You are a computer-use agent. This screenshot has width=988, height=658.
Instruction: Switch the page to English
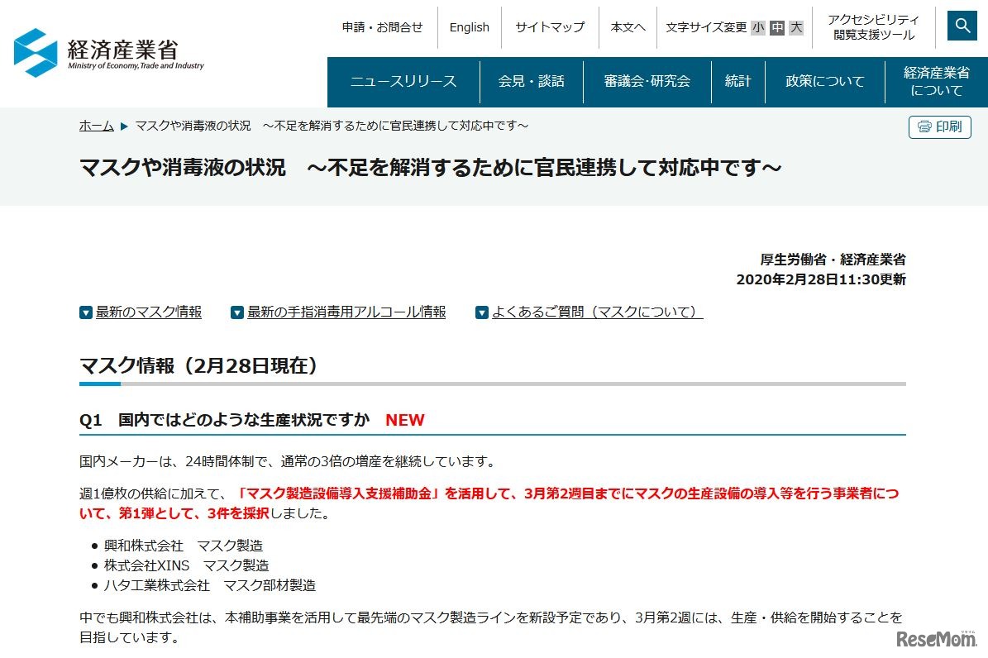tap(469, 27)
